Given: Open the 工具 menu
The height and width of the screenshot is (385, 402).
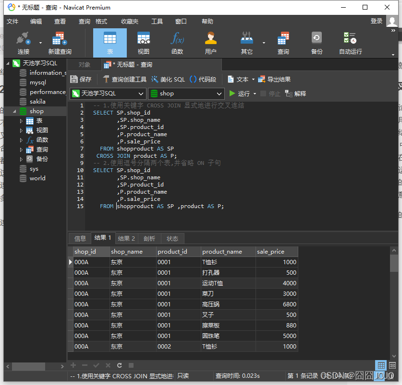Looking at the screenshot, I should click(157, 22).
